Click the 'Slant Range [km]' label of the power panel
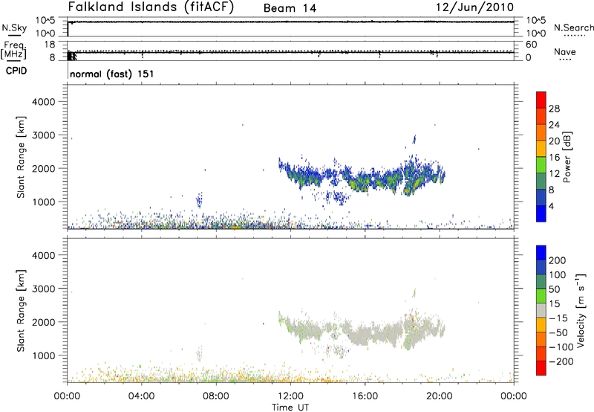The image size is (594, 412). [21, 157]
